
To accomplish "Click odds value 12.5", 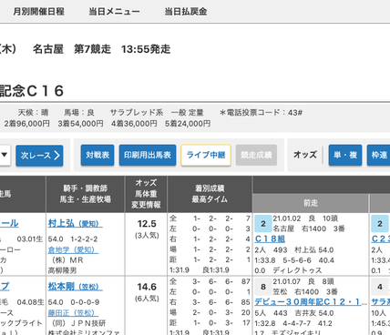I will click(x=147, y=224).
